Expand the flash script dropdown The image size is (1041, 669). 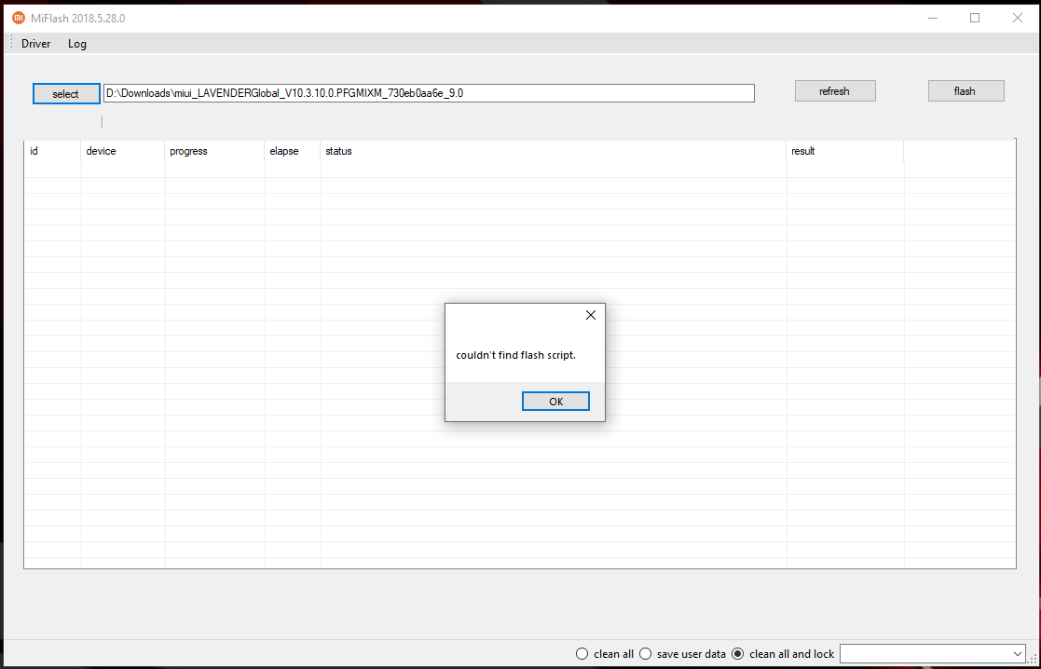click(x=1017, y=654)
